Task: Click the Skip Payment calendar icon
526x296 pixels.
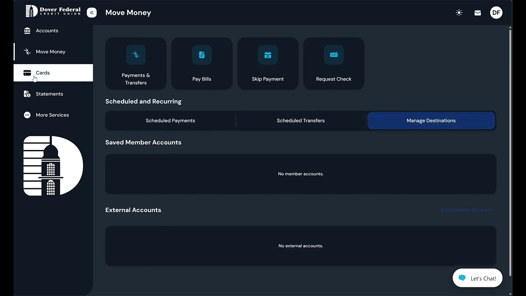Action: 268,55
